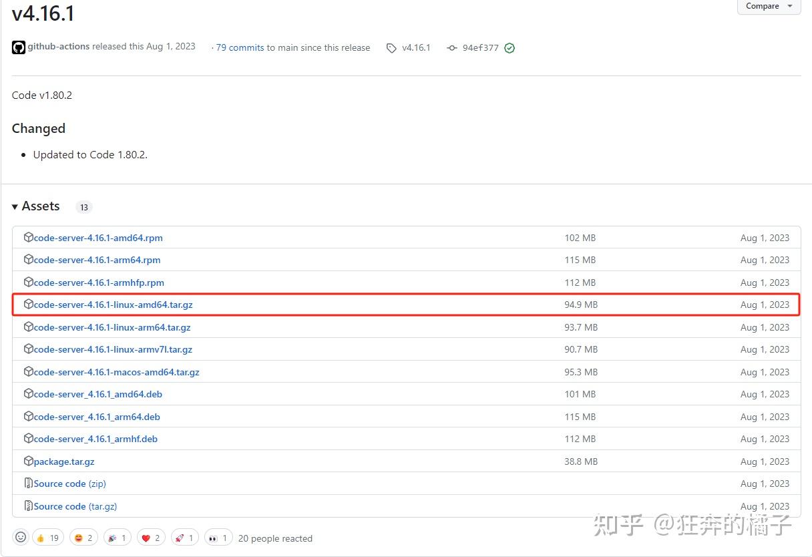Toggle the eyes reaction
This screenshot has height=557, width=812.
point(218,537)
